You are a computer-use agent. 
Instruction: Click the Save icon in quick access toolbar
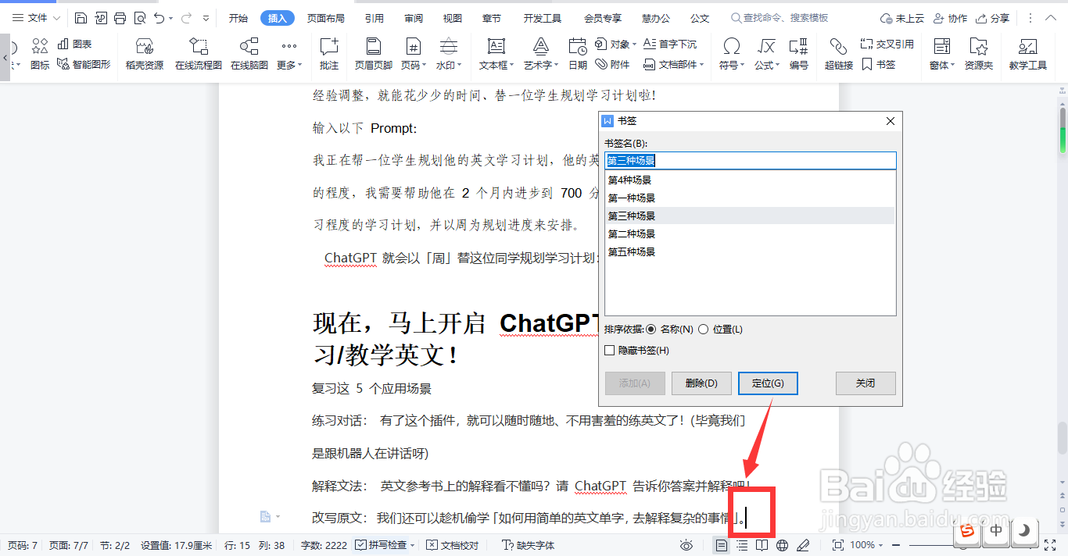[81, 18]
